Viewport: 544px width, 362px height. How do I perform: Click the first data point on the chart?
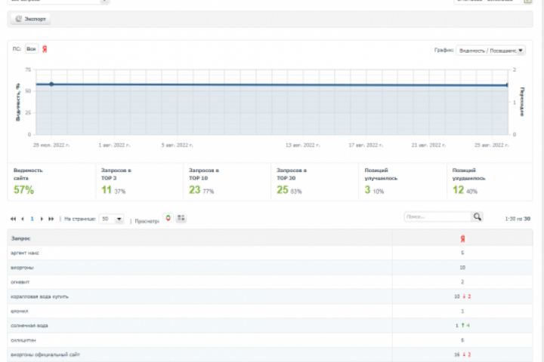click(x=51, y=84)
